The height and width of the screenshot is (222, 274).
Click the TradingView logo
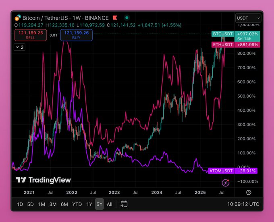(43, 180)
